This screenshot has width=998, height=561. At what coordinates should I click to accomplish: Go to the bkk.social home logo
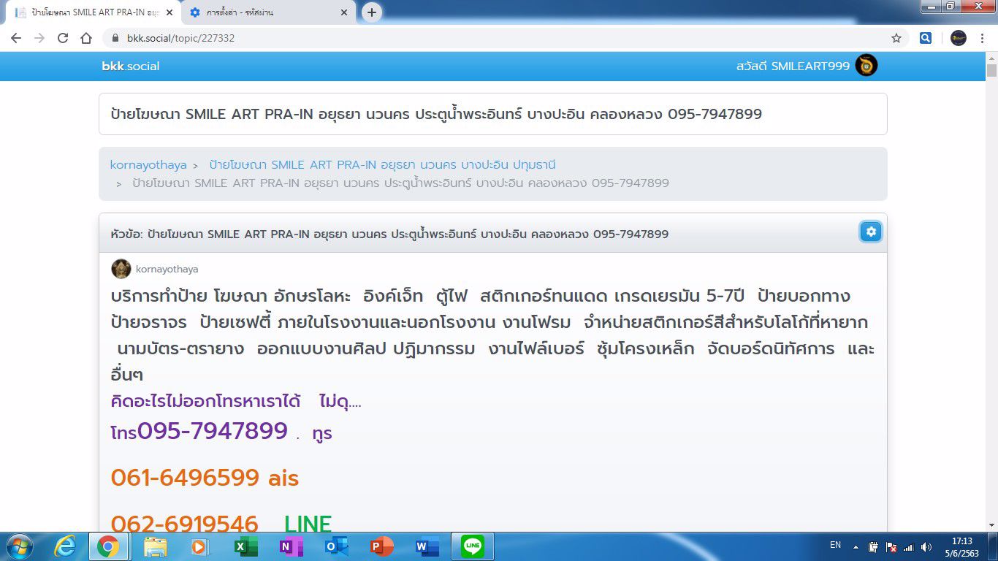(131, 66)
